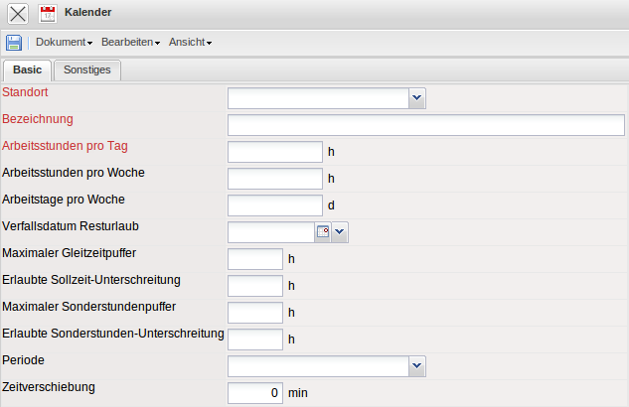This screenshot has width=629, height=407.
Task: Select the Basic tab
Action: pyautogui.click(x=27, y=70)
